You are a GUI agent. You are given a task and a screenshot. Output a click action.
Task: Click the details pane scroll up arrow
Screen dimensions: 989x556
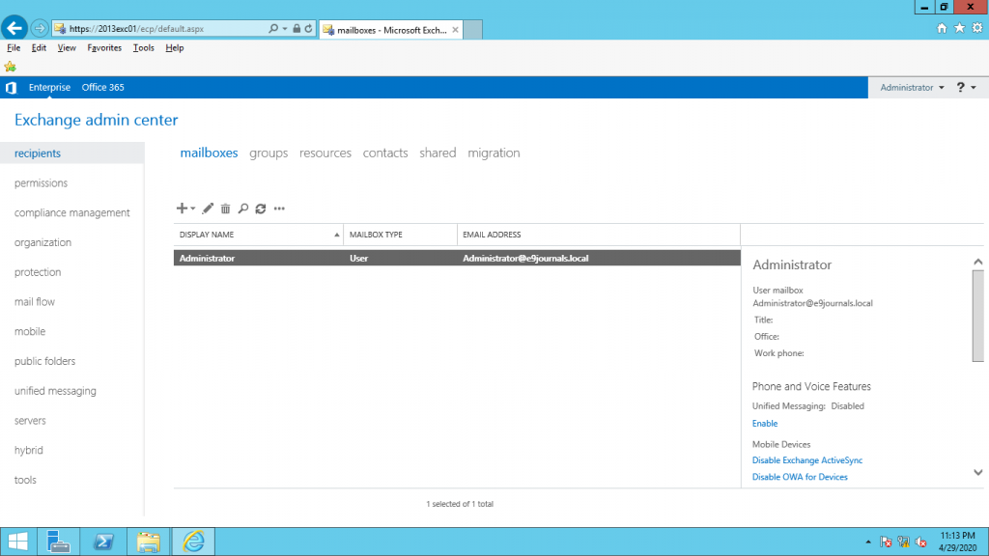tap(977, 262)
